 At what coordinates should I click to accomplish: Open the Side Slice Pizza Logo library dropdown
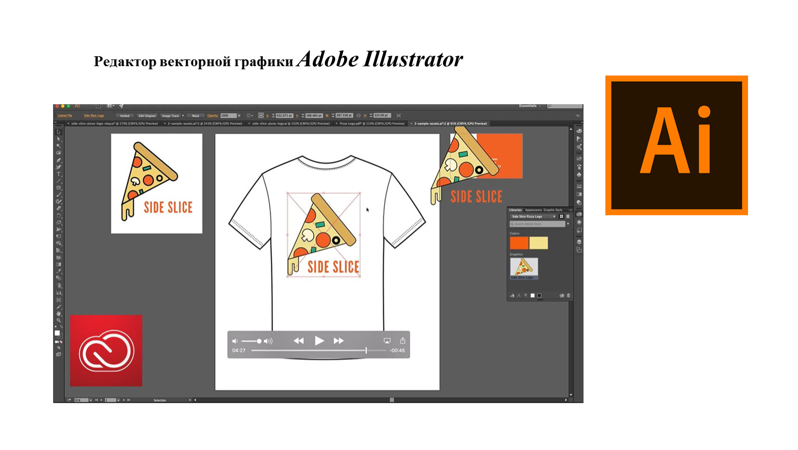coord(533,217)
